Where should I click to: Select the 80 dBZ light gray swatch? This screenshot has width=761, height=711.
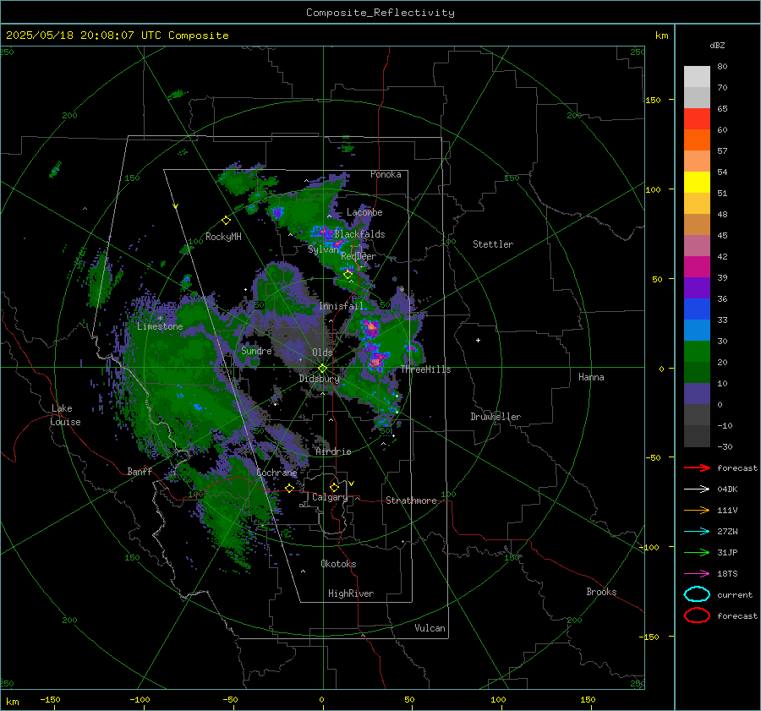(x=697, y=76)
